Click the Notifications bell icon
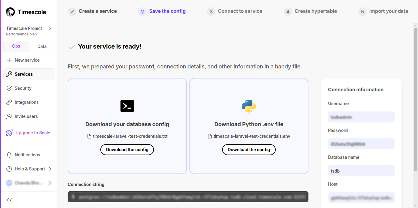This screenshot has width=418, height=208. pyautogui.click(x=9, y=155)
